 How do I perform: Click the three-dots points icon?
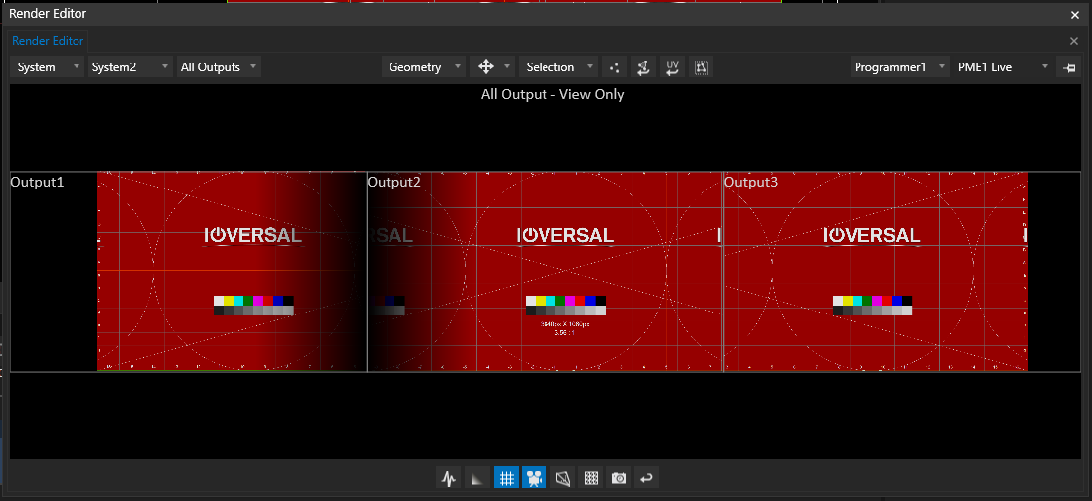(614, 67)
